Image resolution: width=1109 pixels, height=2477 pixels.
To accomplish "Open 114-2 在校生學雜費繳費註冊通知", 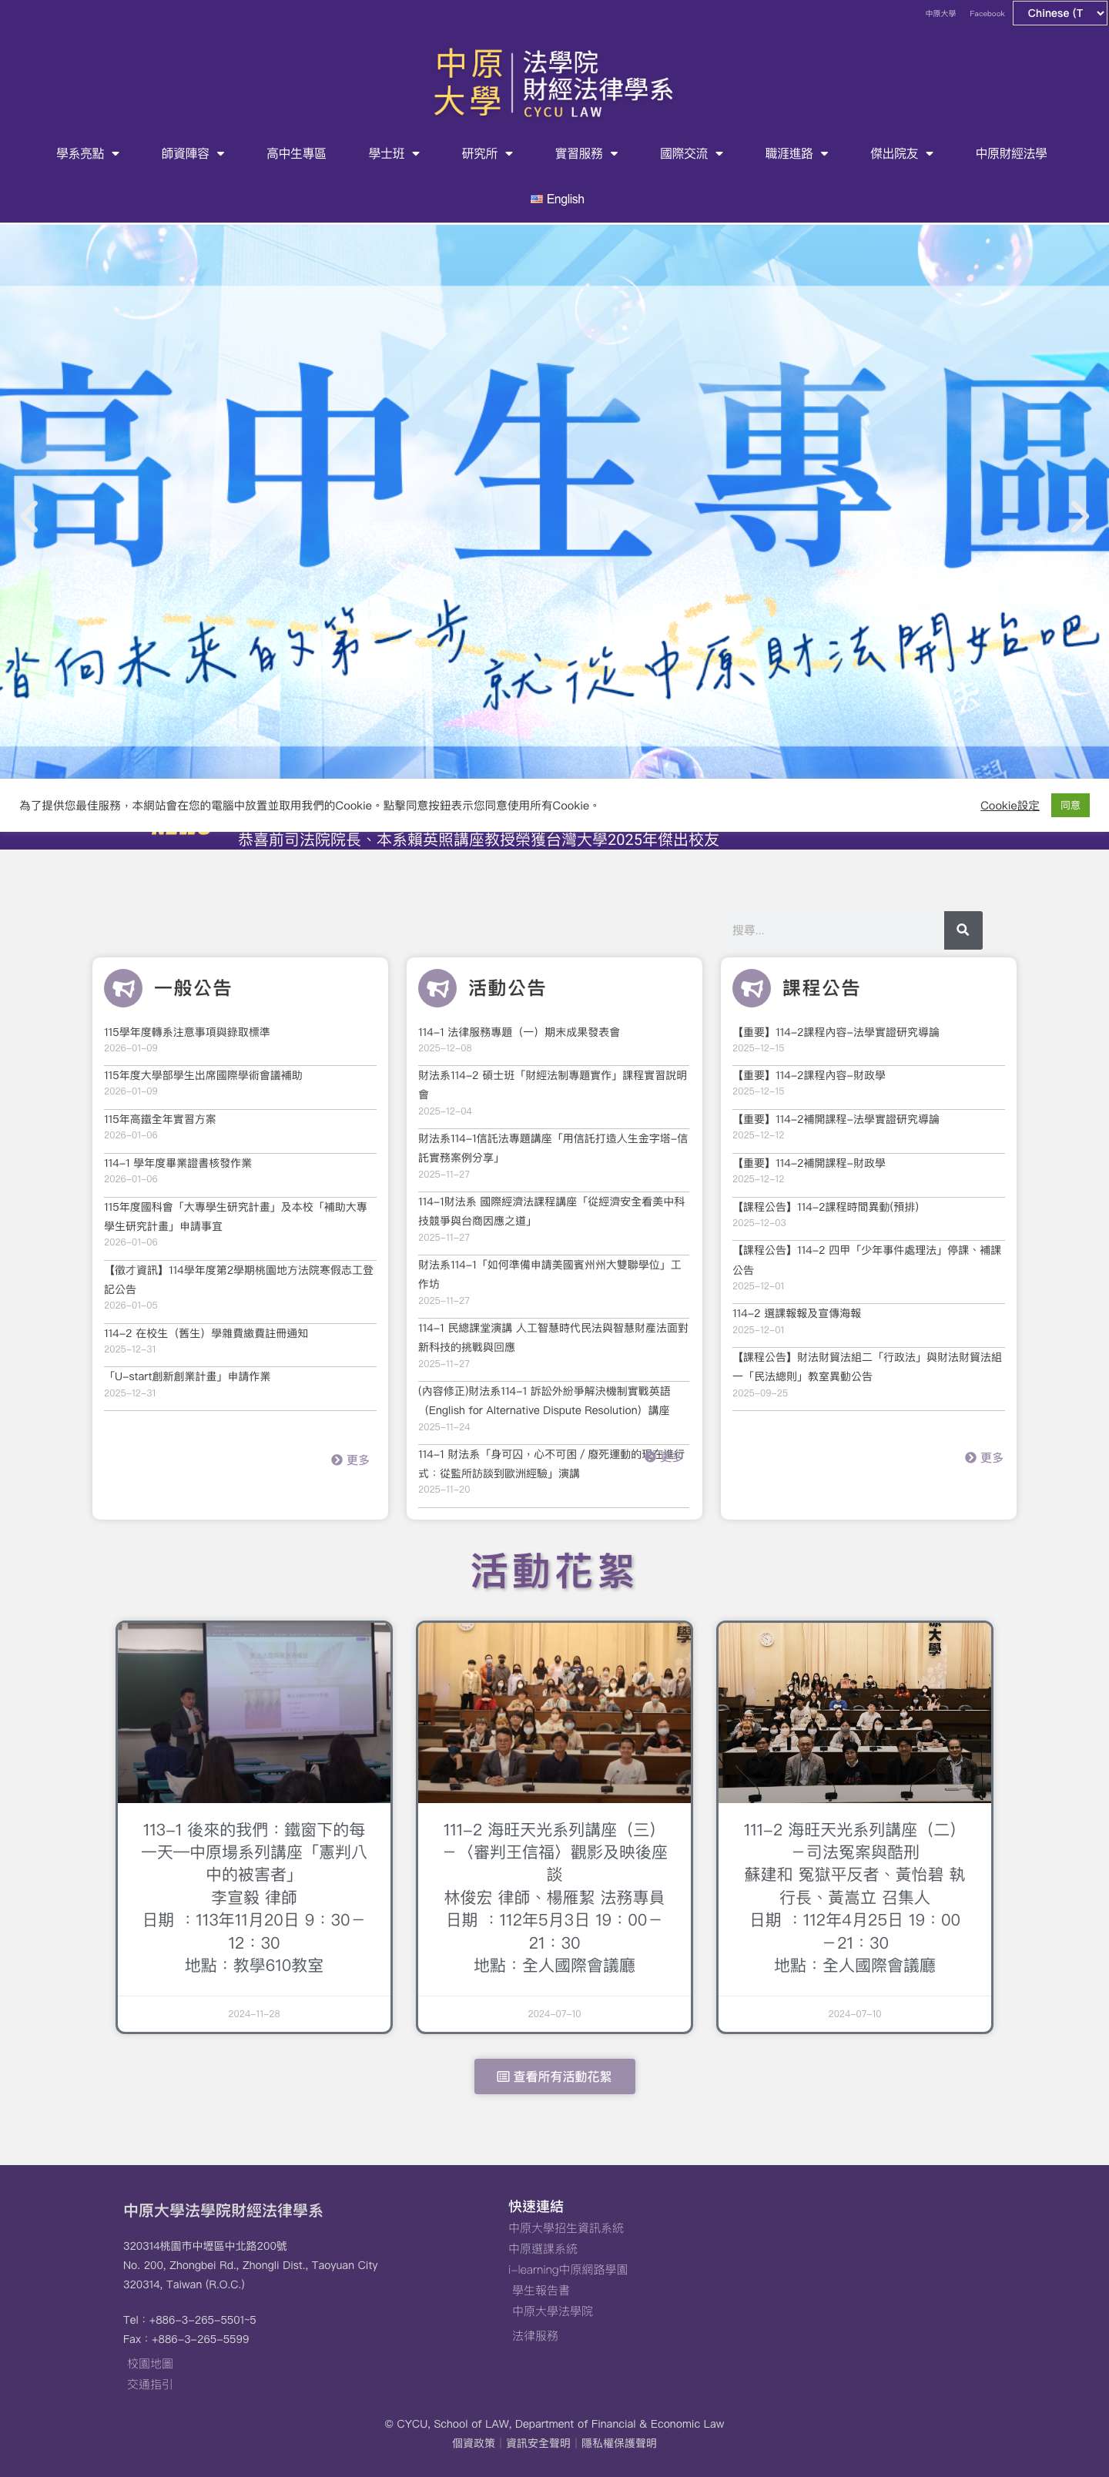I will click(206, 1332).
